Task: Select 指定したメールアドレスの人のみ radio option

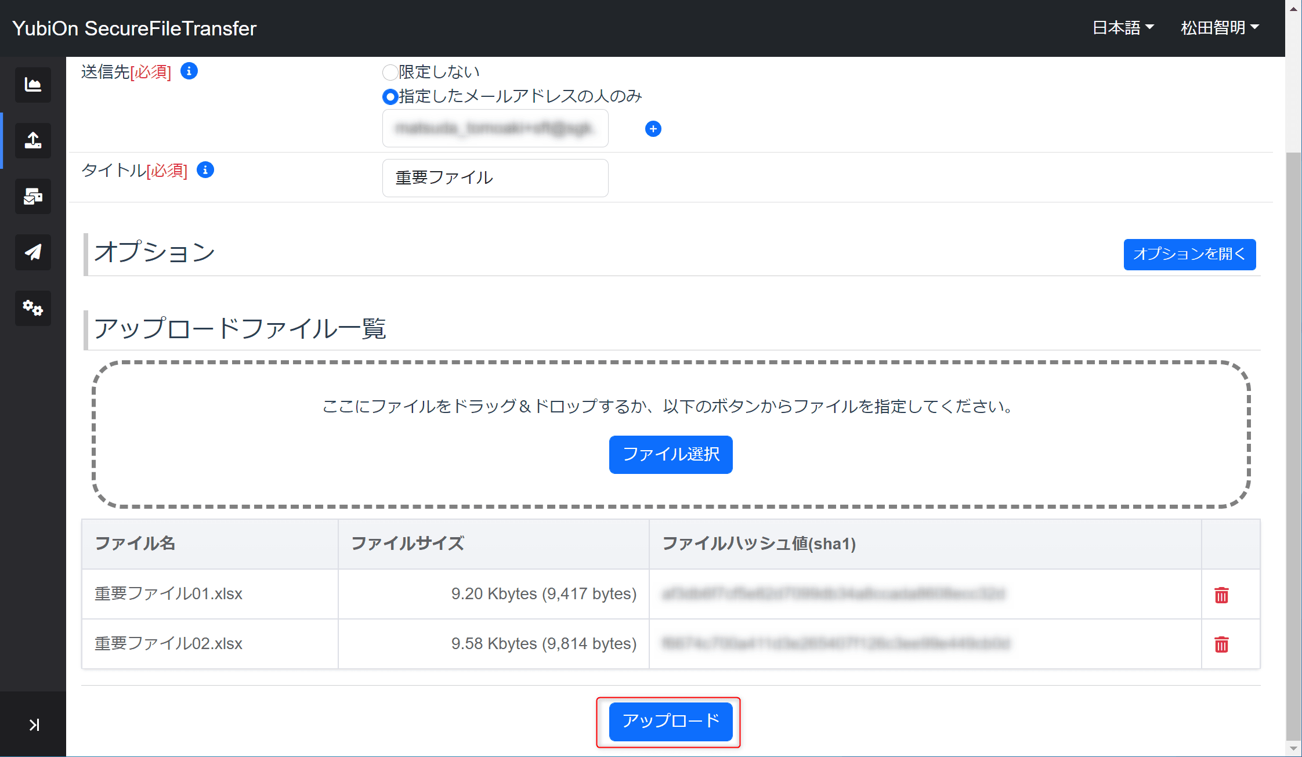Action: coord(390,96)
